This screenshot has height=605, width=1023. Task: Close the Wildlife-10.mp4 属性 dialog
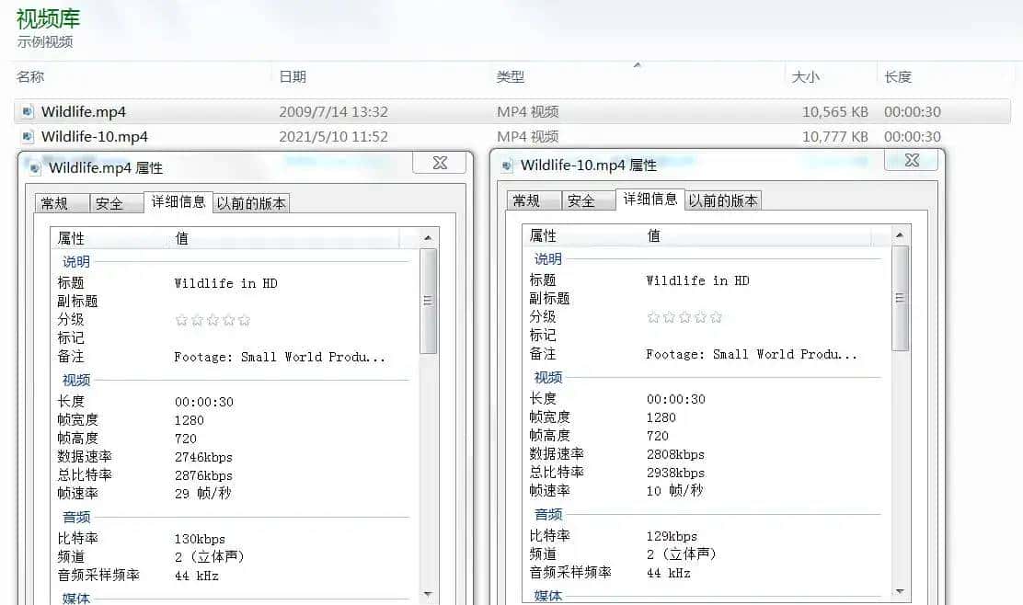(911, 160)
